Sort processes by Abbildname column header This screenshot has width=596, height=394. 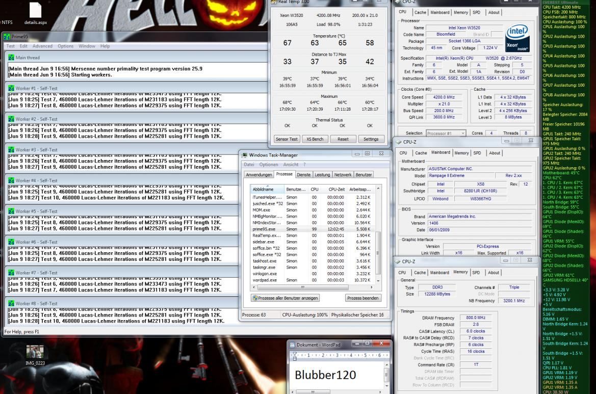(267, 189)
